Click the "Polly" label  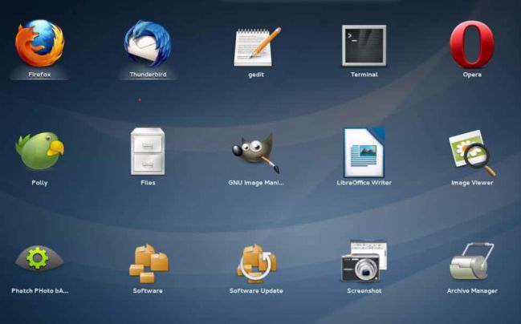(39, 183)
